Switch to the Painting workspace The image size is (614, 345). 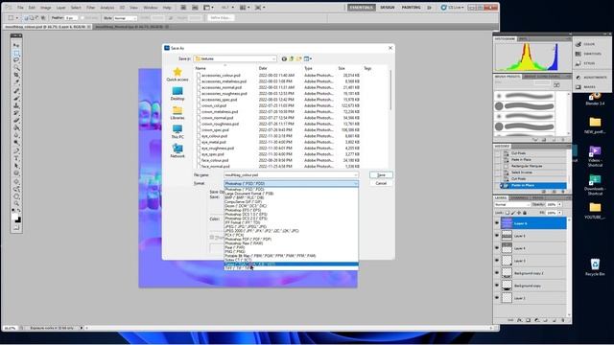(x=412, y=8)
